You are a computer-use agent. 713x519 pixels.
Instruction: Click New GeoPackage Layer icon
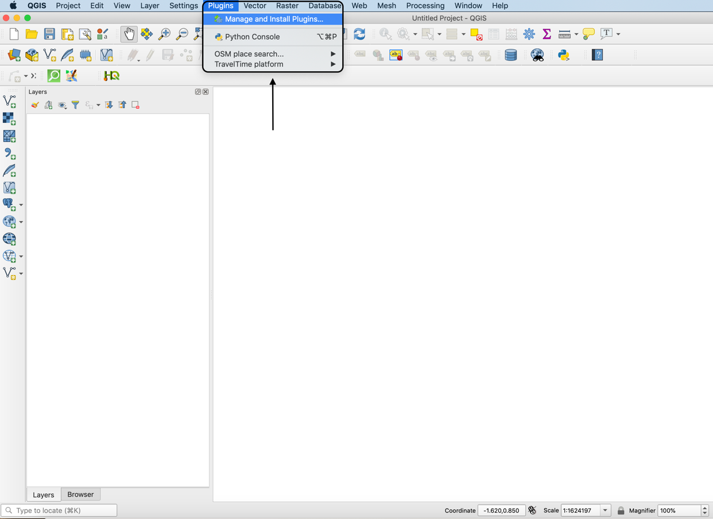click(32, 55)
